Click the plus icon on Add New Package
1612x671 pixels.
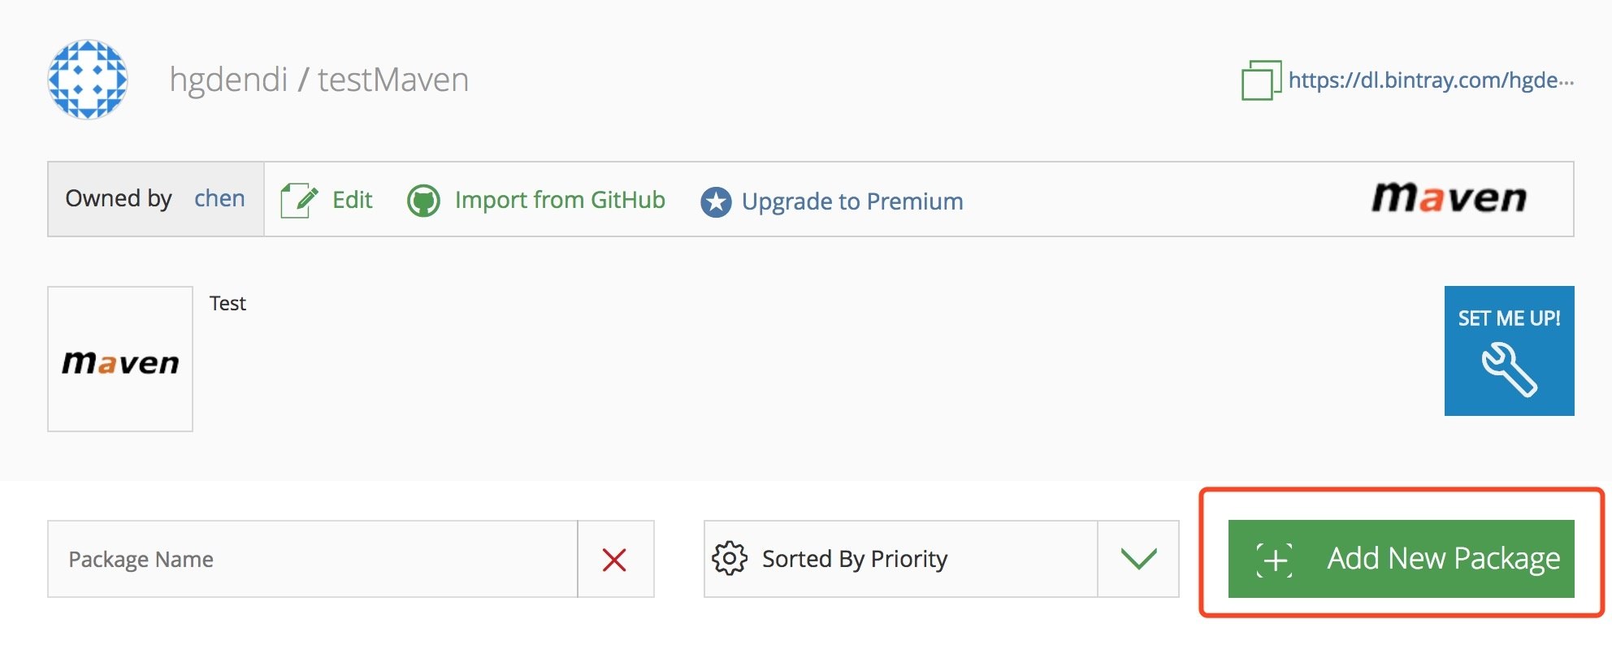tap(1274, 560)
